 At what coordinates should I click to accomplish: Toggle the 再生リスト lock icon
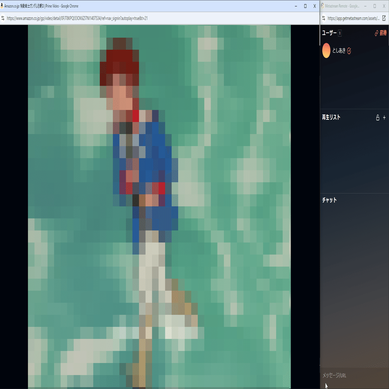[x=378, y=117]
